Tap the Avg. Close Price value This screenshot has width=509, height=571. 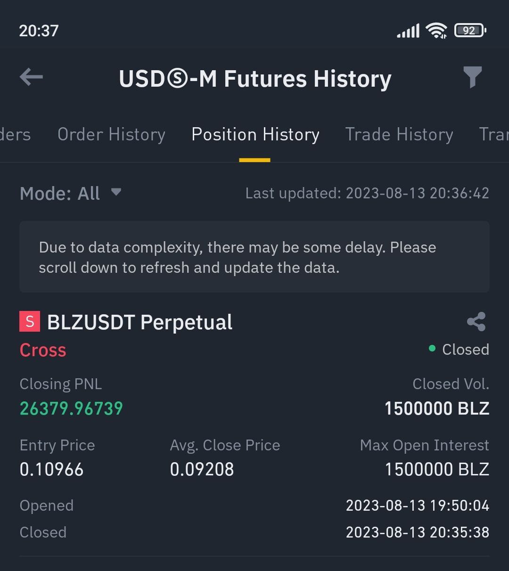tap(202, 469)
